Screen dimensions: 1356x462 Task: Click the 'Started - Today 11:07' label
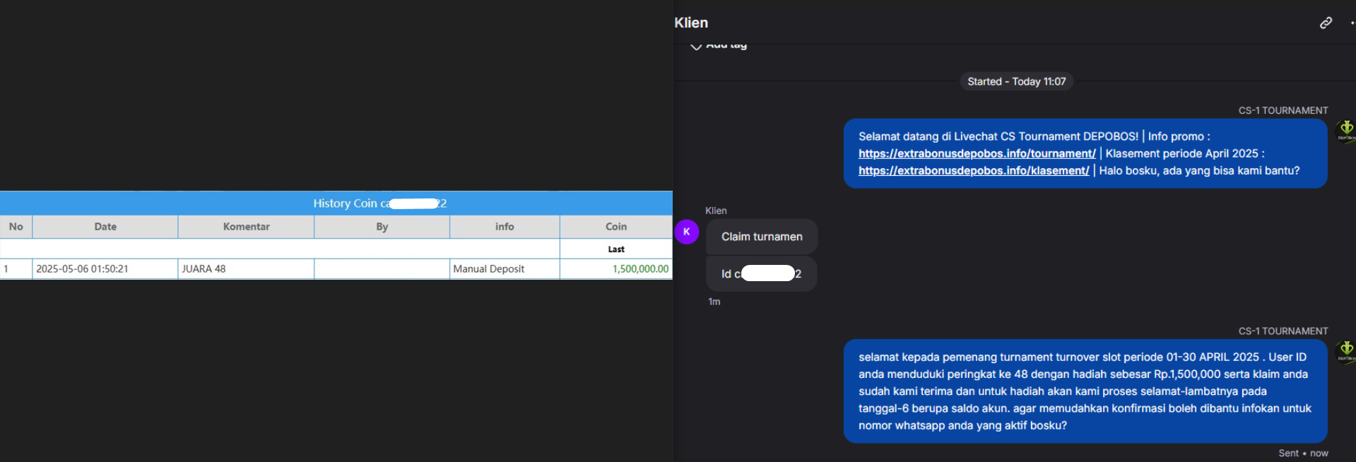pos(1016,81)
